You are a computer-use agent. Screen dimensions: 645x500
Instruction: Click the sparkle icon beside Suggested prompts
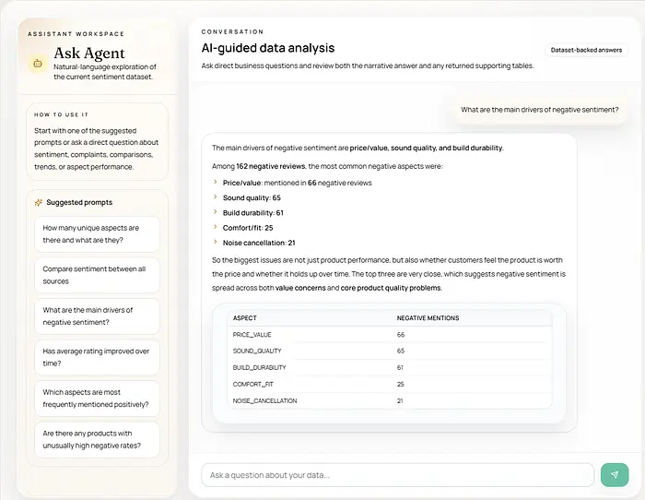[38, 202]
